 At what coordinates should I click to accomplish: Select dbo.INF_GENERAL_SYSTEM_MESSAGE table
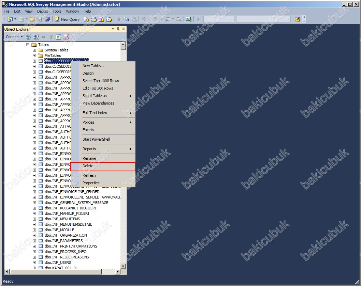tap(76, 203)
